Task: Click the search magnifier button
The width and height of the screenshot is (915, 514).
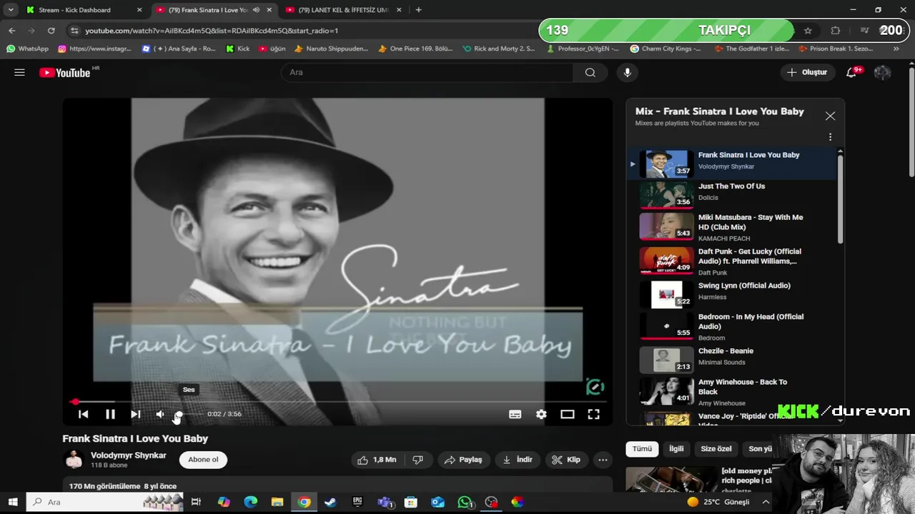Action: pos(590,72)
